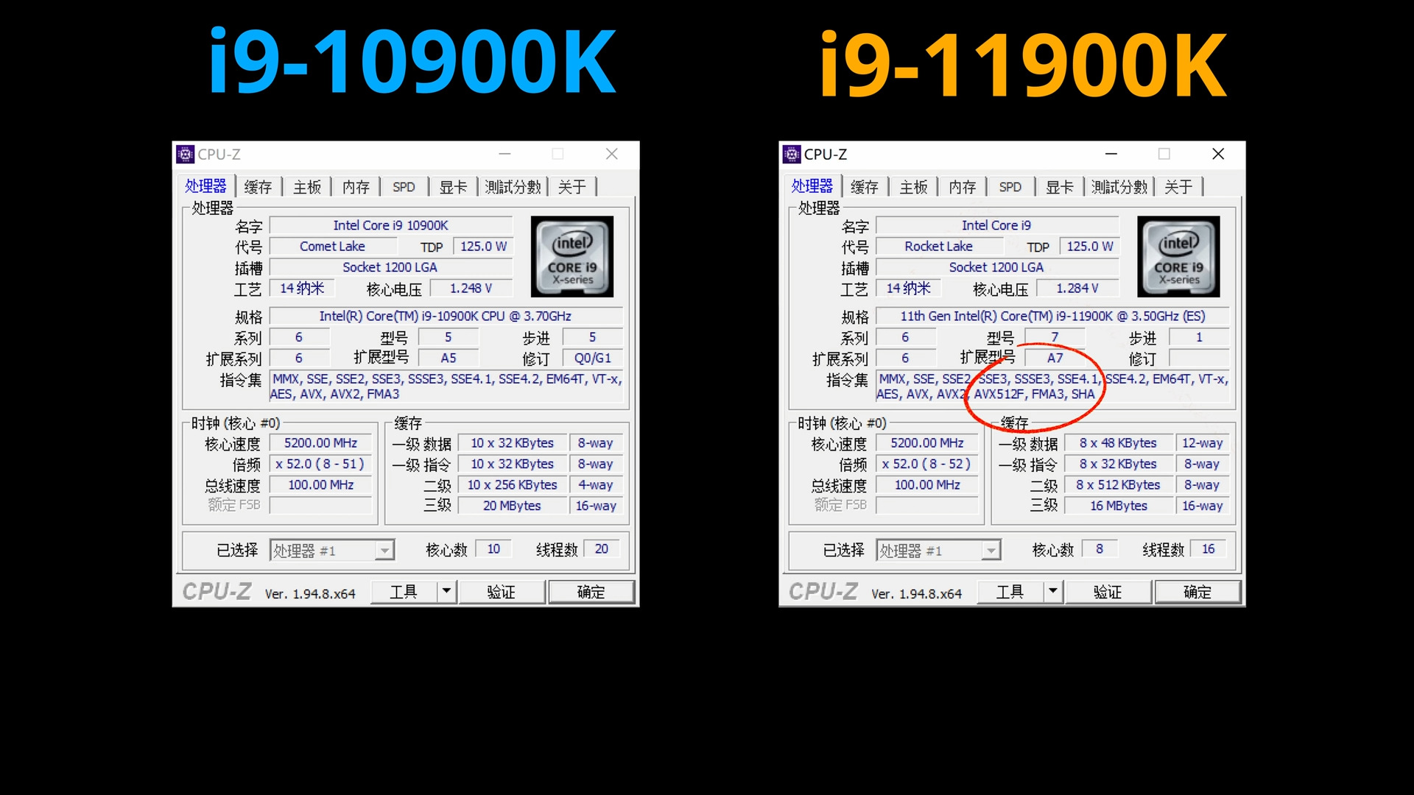Viewport: 1414px width, 795px height.
Task: Click the 12-way associativity value
Action: click(1203, 443)
